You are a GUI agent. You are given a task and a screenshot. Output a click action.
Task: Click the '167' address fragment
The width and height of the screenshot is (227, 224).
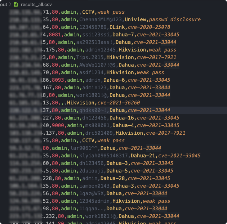coord(47,88)
